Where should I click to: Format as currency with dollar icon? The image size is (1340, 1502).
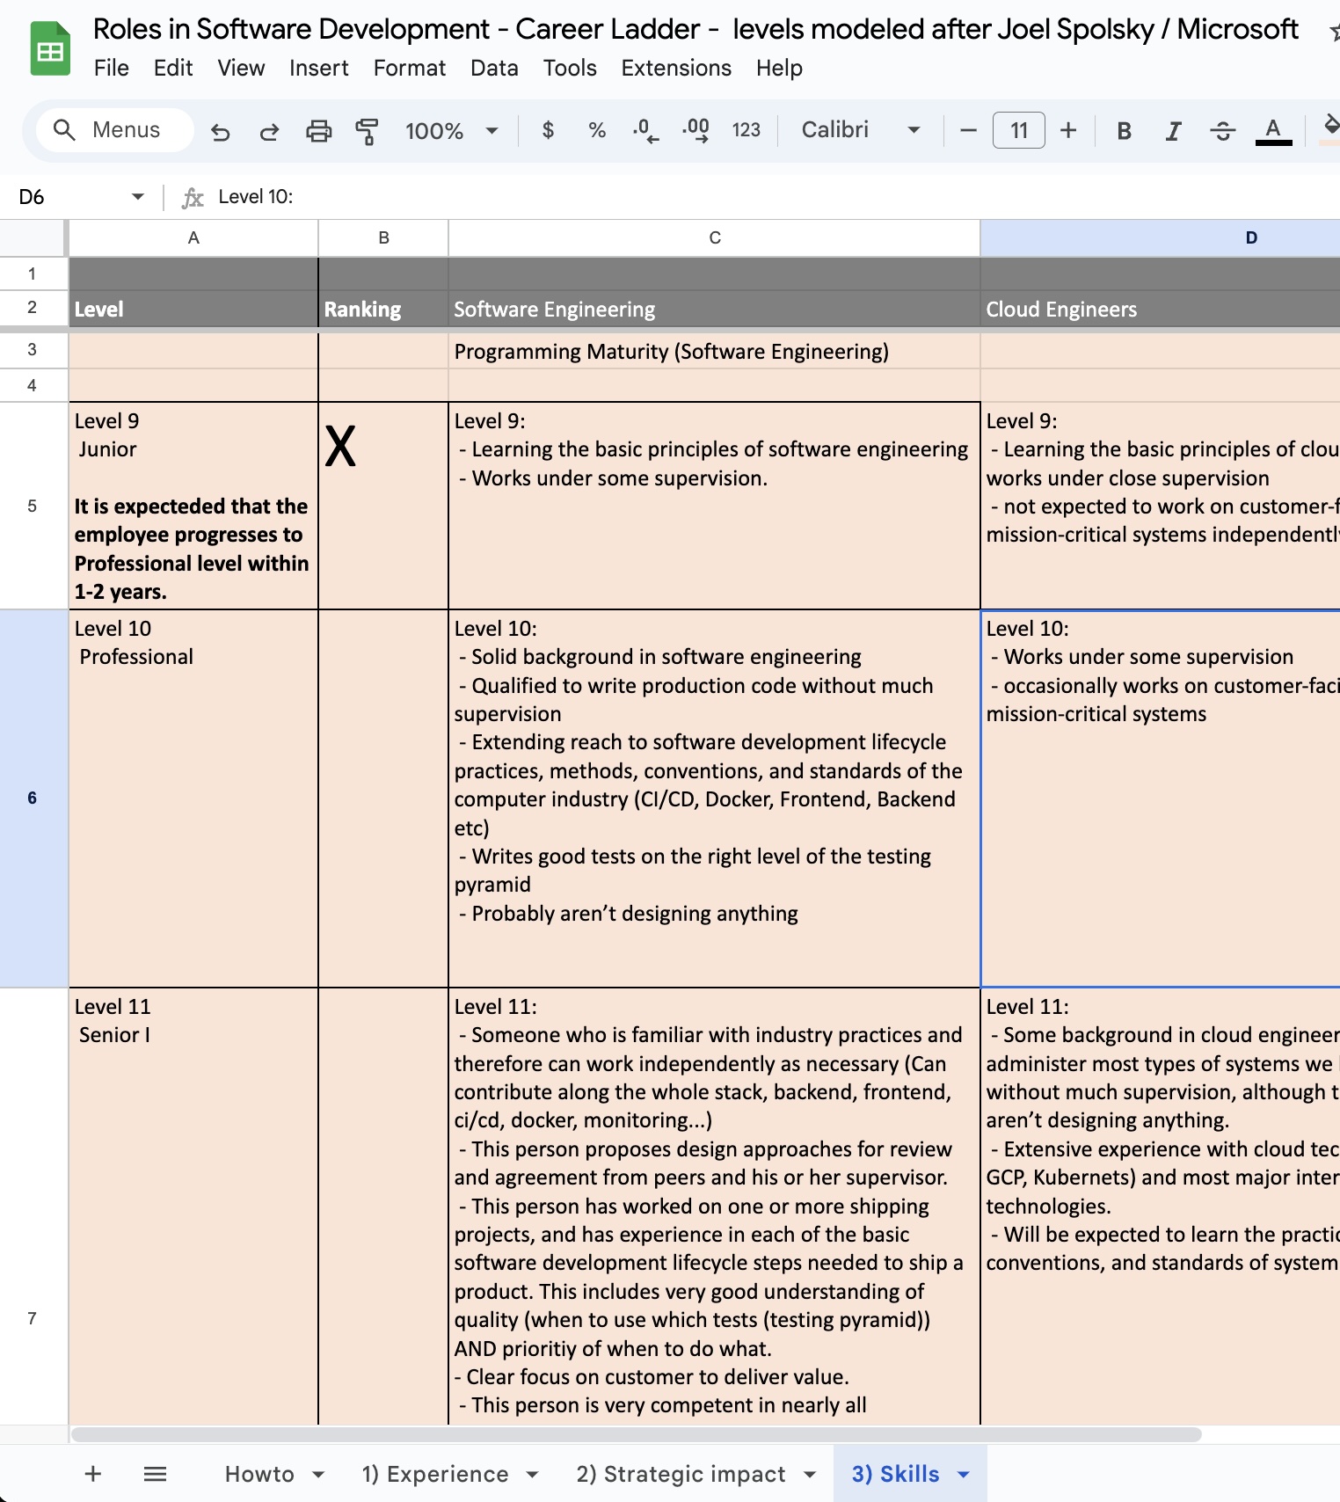pos(548,130)
